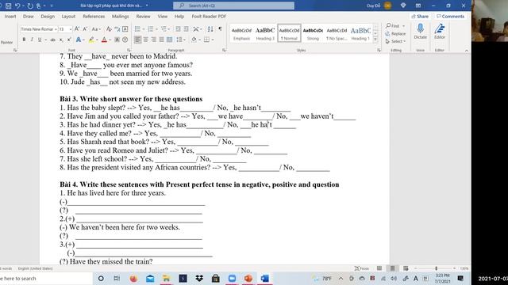This screenshot has width=508, height=285.
Task: Open font size dropdown
Action: (71, 29)
